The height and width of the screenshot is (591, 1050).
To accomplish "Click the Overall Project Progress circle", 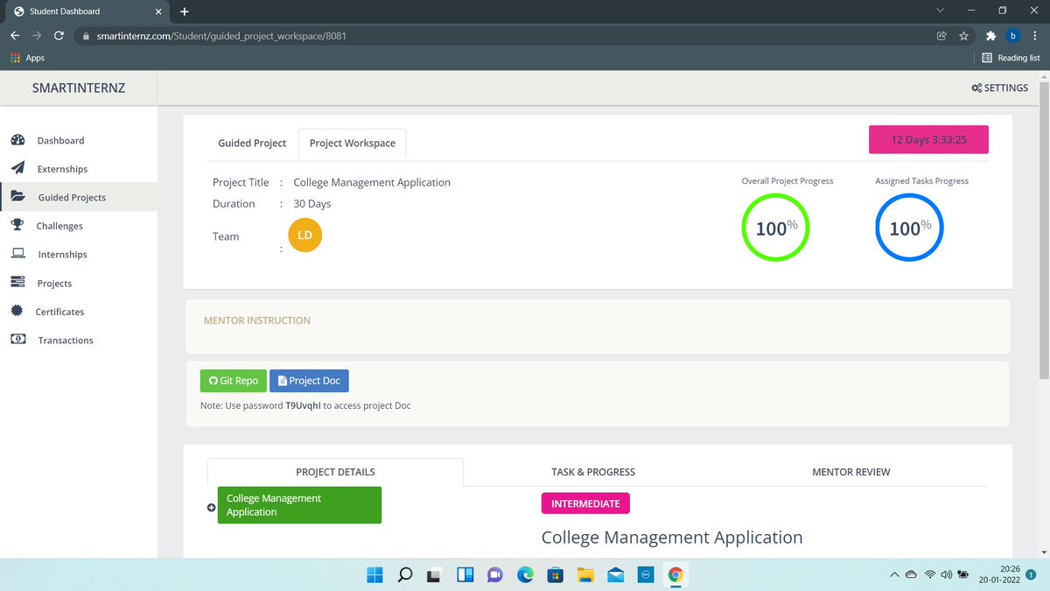I will [775, 228].
